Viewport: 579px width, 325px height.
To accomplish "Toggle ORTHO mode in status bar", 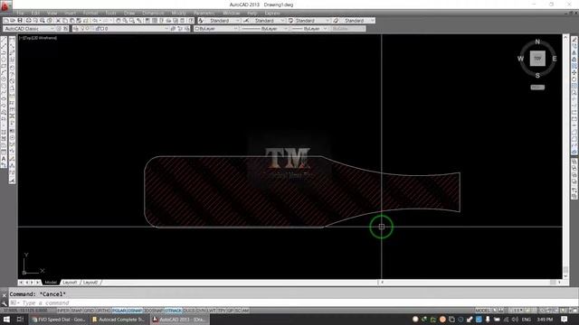I will point(103,311).
